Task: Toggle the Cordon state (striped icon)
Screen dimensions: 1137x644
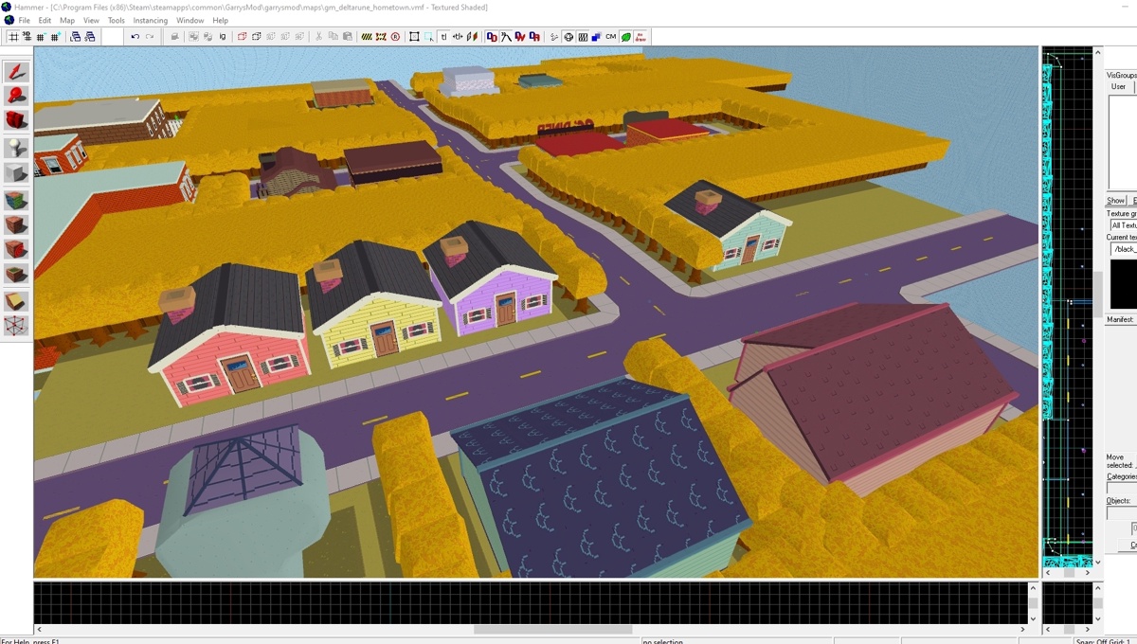Action: click(367, 37)
